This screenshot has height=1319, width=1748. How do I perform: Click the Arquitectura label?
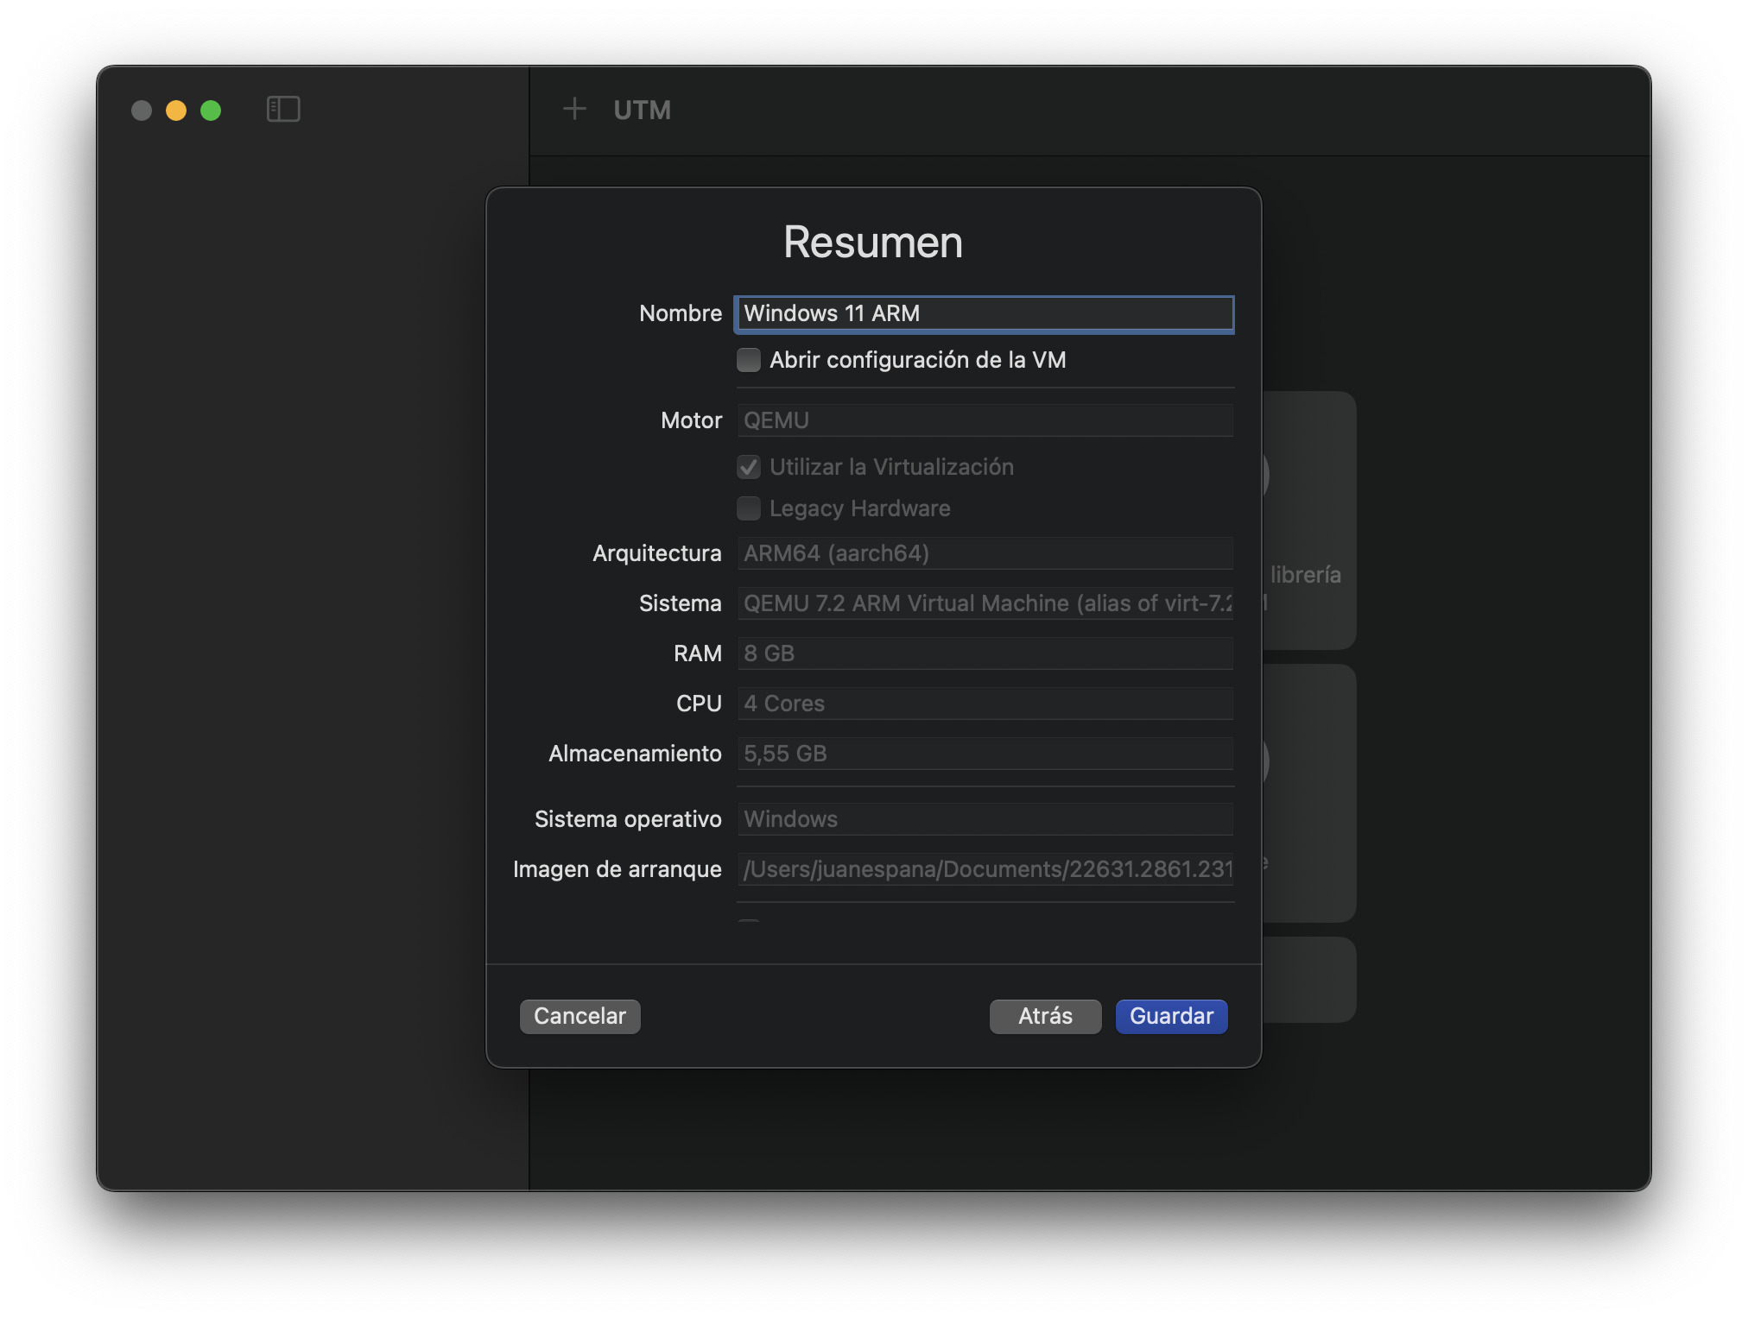657,553
